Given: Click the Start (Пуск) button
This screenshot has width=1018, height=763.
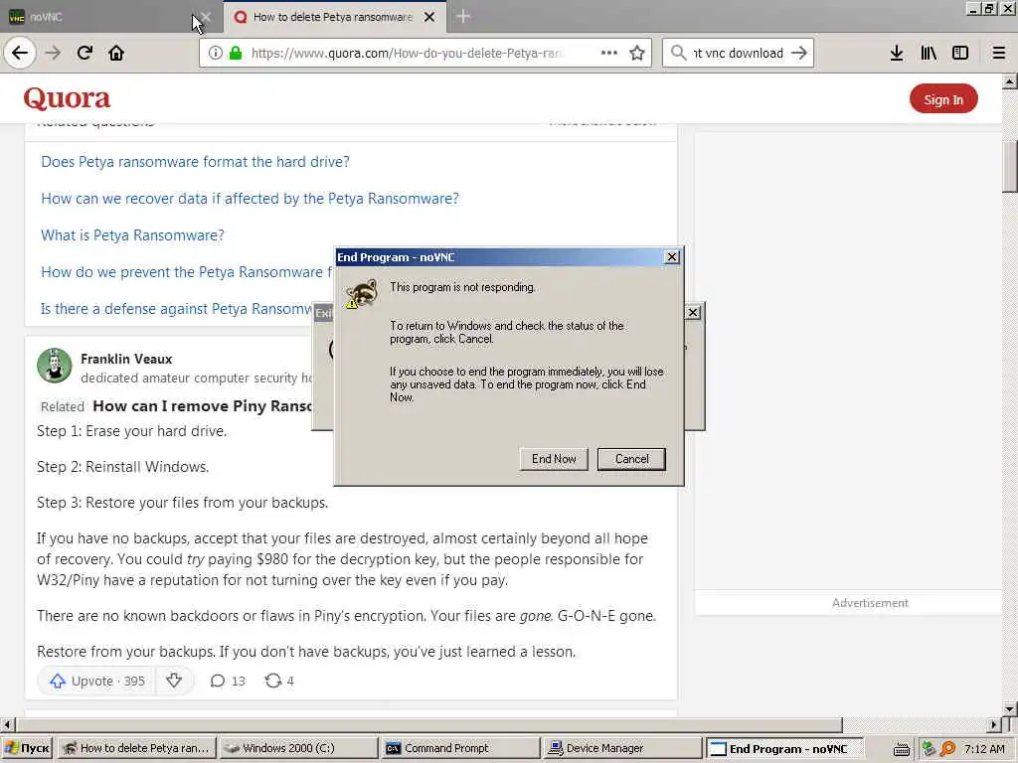Looking at the screenshot, I should pos(27,748).
